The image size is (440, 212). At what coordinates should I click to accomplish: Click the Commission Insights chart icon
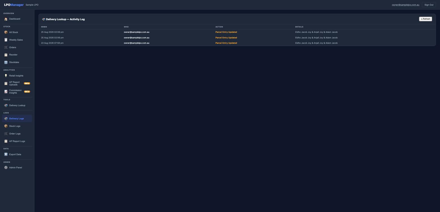[6, 92]
